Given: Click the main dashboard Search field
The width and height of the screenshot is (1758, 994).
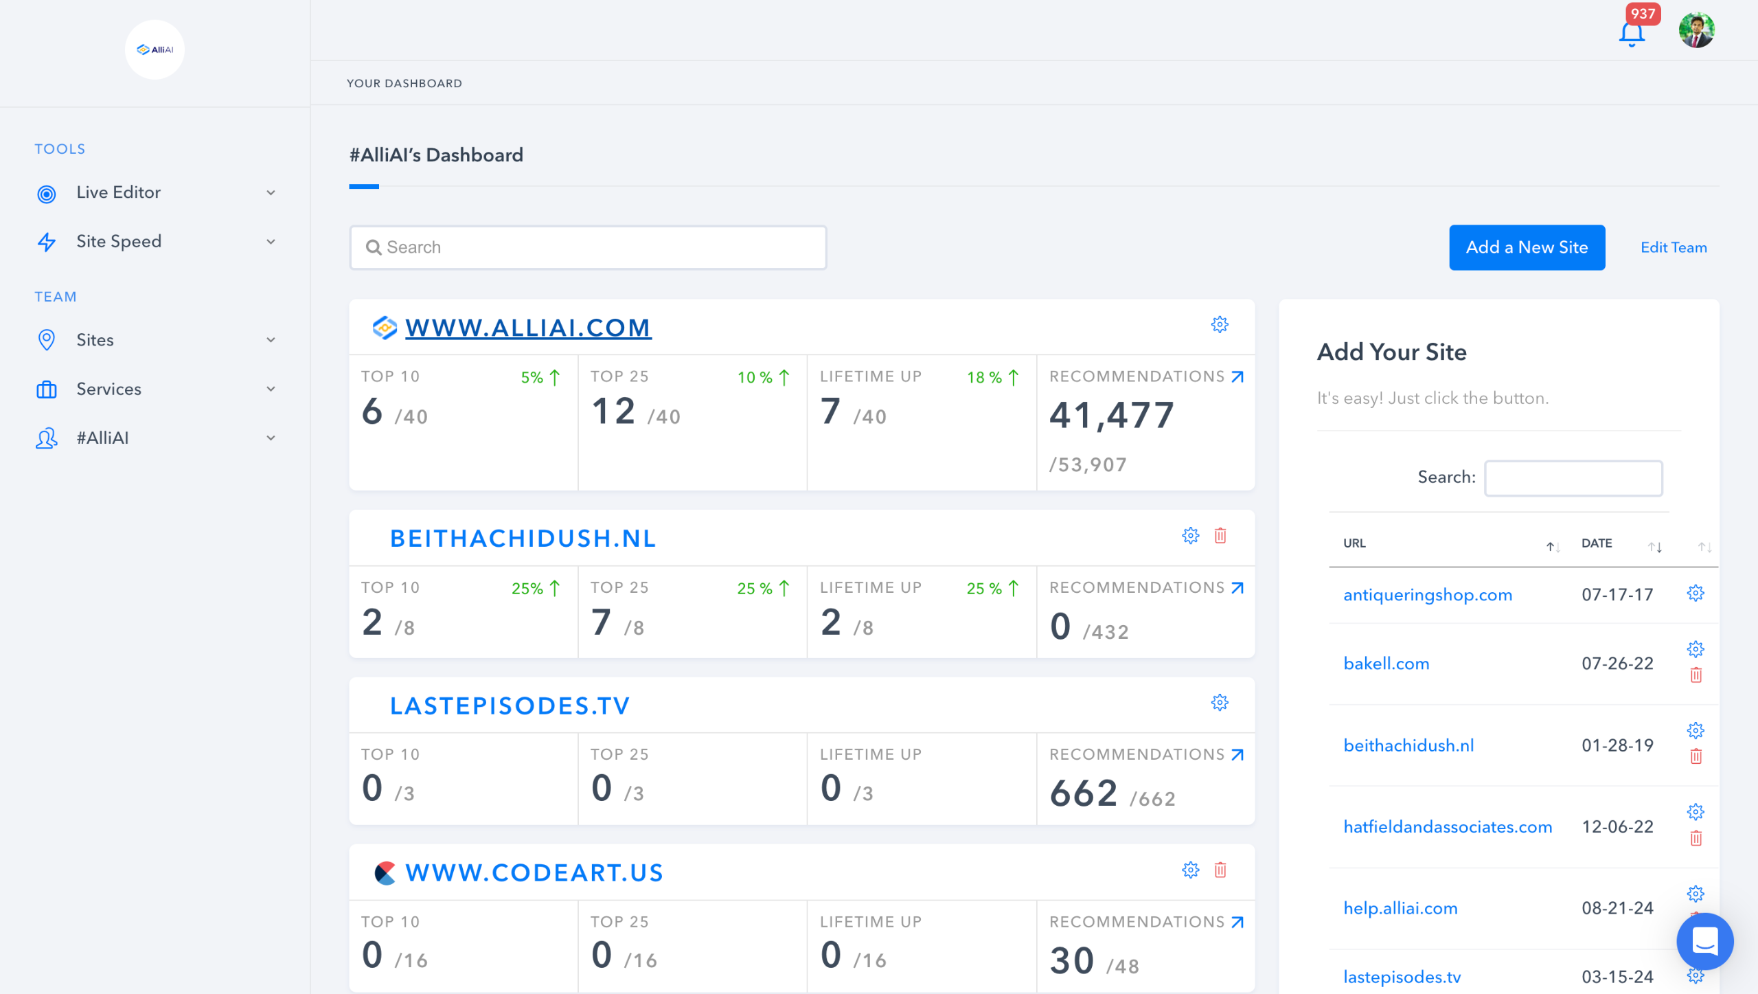Looking at the screenshot, I should (588, 247).
